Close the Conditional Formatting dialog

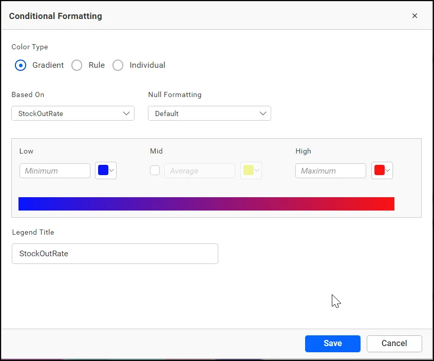414,16
